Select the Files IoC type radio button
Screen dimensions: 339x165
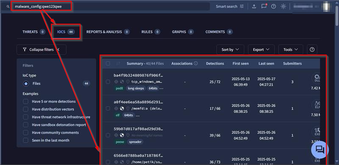(26, 84)
